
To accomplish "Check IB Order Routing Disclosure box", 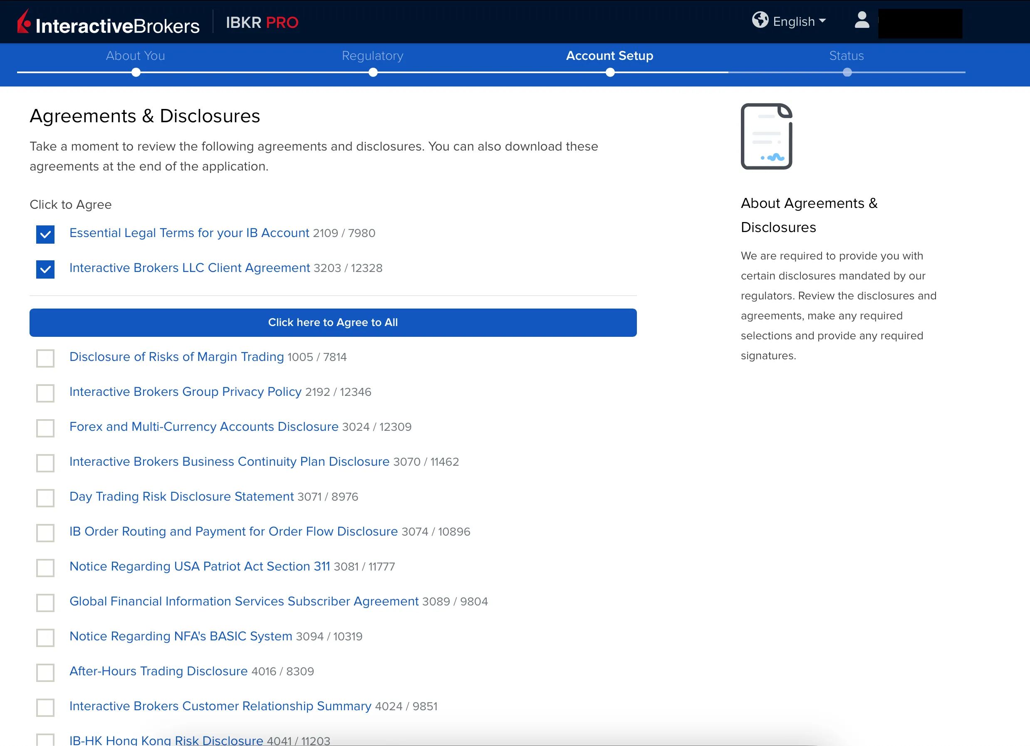I will pos(45,533).
